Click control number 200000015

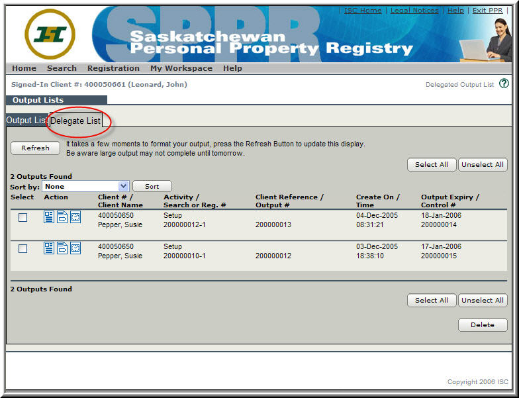click(439, 256)
